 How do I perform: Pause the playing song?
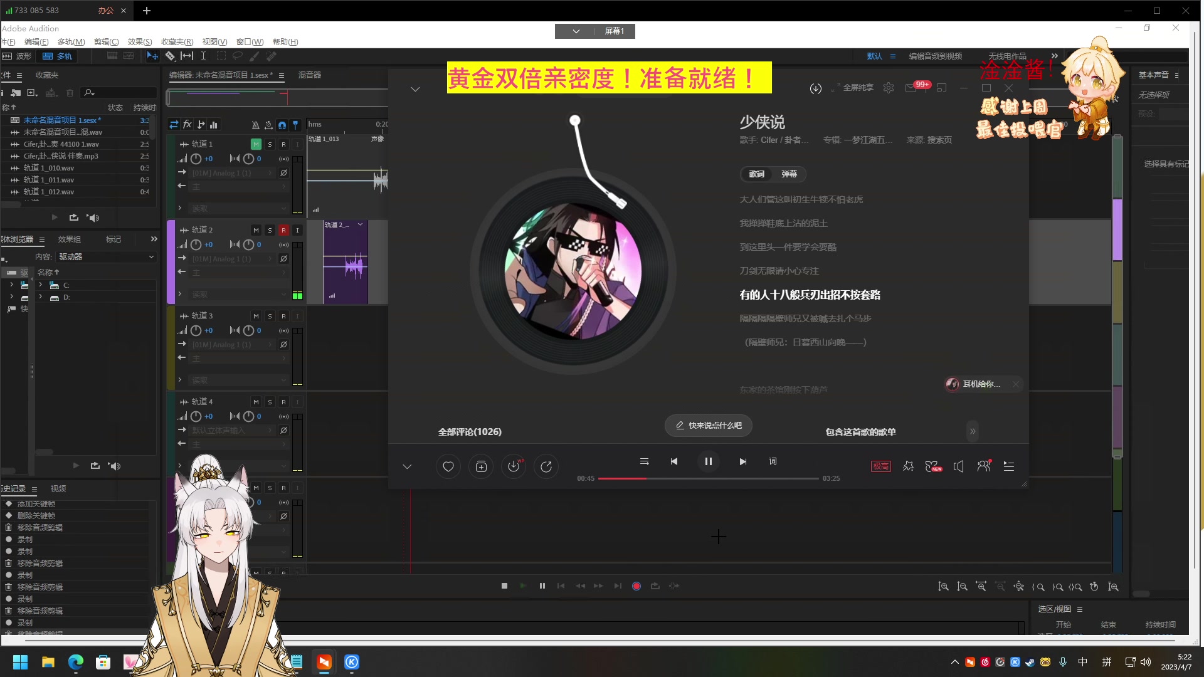pos(708,461)
